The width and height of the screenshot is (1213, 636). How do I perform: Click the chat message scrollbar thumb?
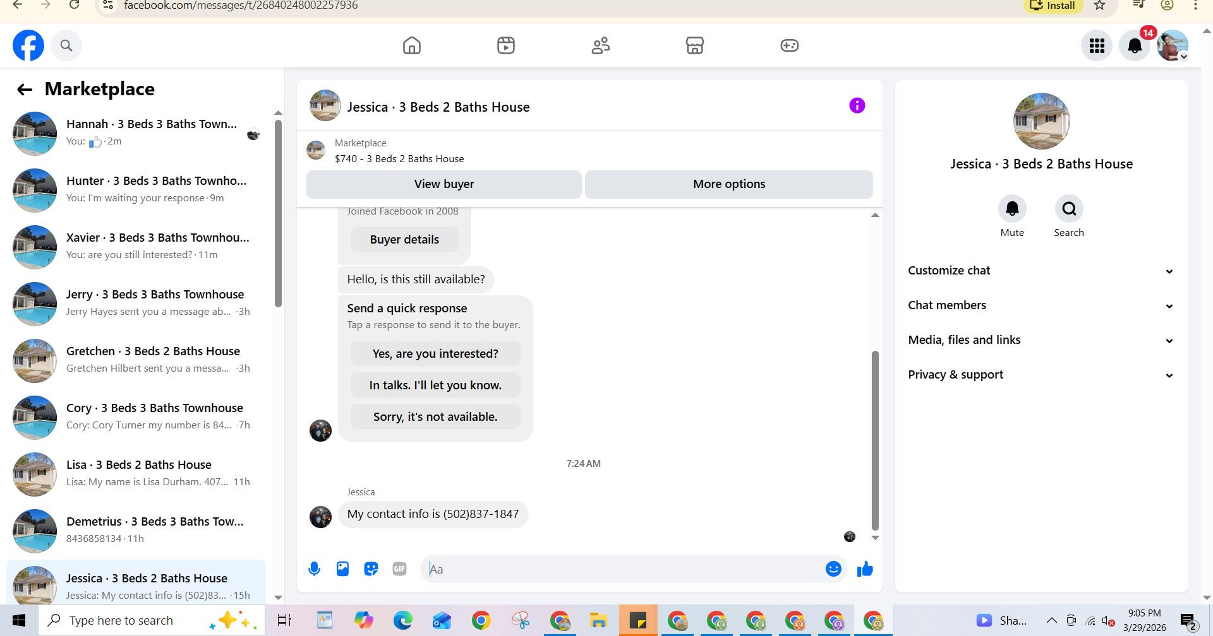pos(875,440)
